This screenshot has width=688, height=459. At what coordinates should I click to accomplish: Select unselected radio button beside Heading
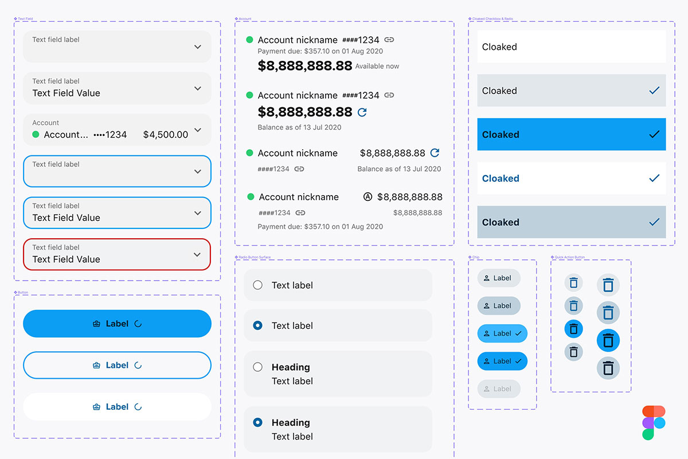[x=258, y=367]
